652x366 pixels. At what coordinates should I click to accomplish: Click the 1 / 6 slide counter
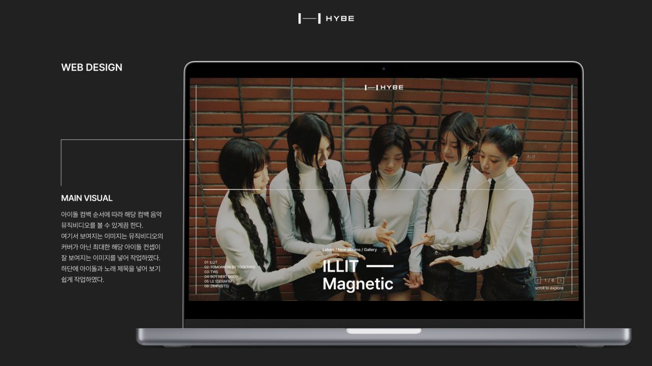coord(549,281)
